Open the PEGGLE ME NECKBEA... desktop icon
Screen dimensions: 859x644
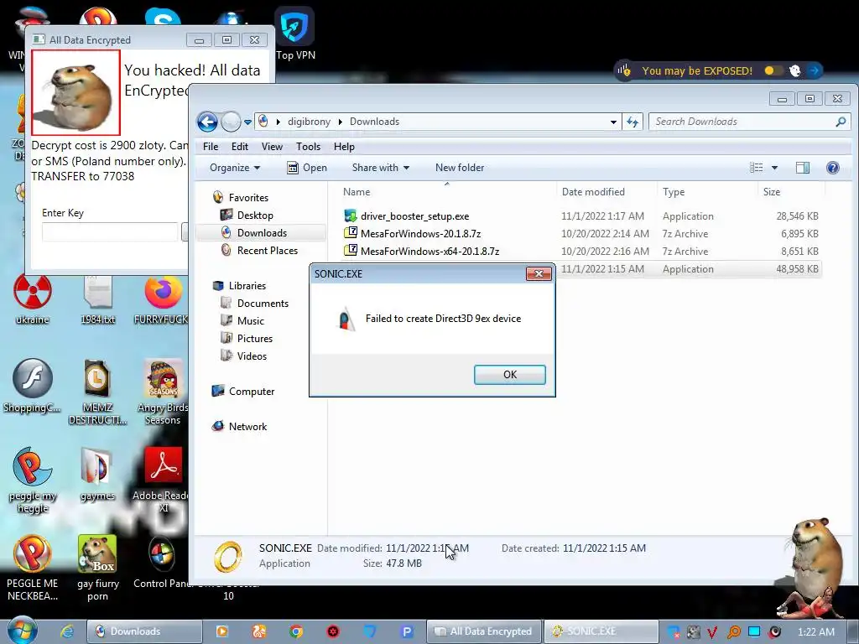tap(33, 568)
